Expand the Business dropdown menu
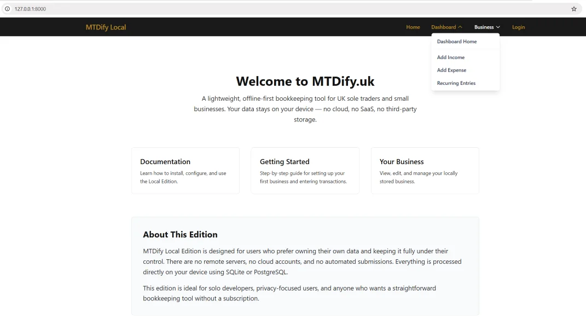Viewport: 586px width, 325px height. (486, 27)
